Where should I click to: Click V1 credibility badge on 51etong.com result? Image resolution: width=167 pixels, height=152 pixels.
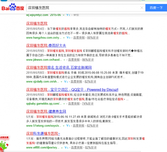point(68,126)
